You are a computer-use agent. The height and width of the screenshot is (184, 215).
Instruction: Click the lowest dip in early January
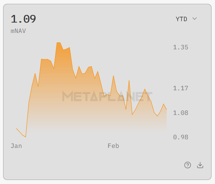point(25,137)
